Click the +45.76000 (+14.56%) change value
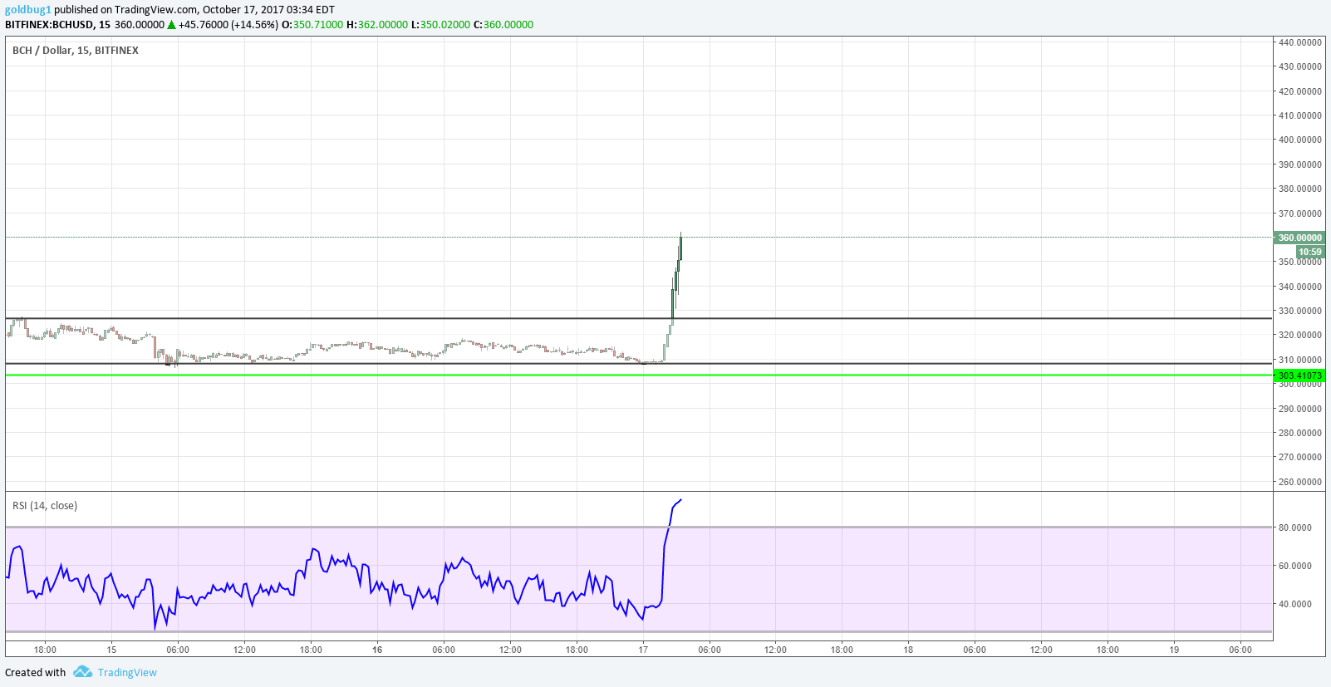The height and width of the screenshot is (687, 1331). [228, 25]
